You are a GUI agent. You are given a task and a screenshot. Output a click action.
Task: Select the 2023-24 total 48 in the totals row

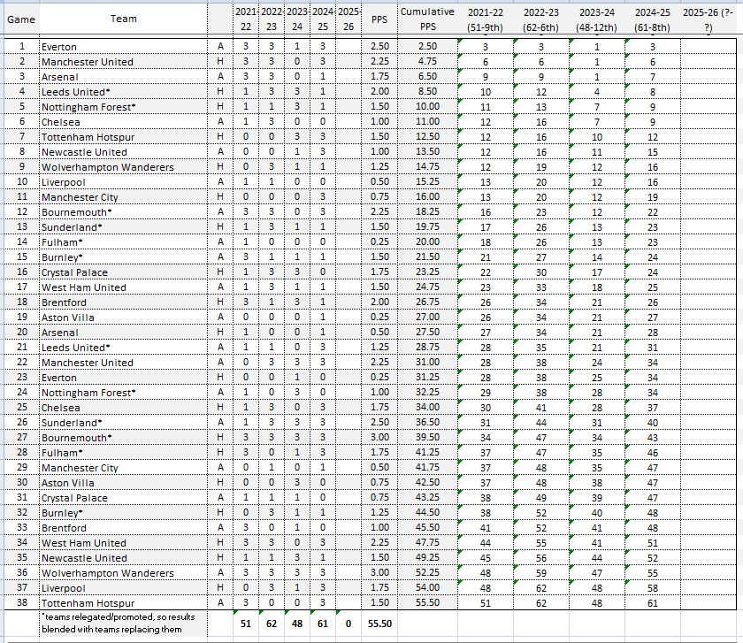(296, 624)
